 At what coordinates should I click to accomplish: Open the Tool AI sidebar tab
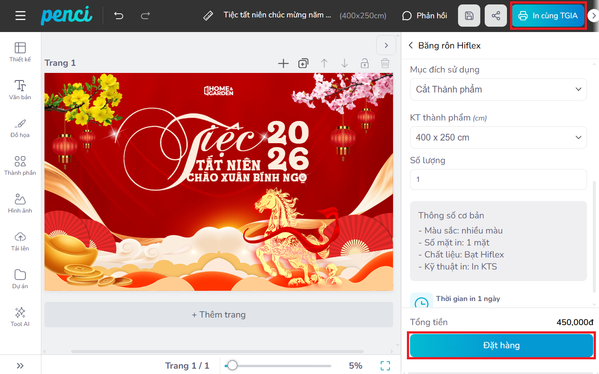pos(20,317)
